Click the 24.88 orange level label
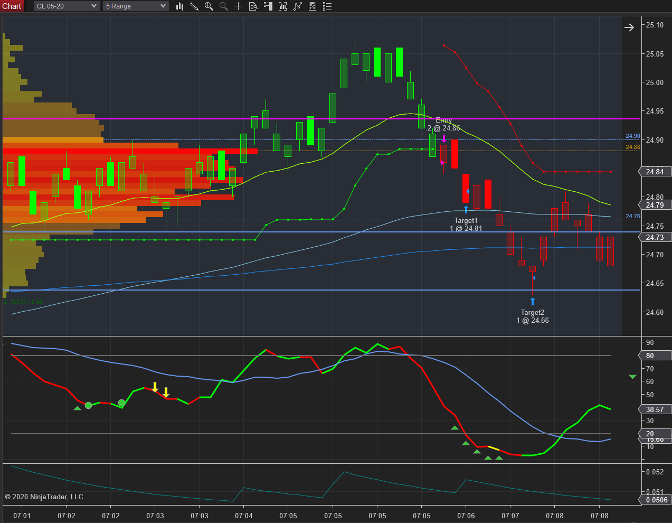672x523 pixels. (633, 147)
